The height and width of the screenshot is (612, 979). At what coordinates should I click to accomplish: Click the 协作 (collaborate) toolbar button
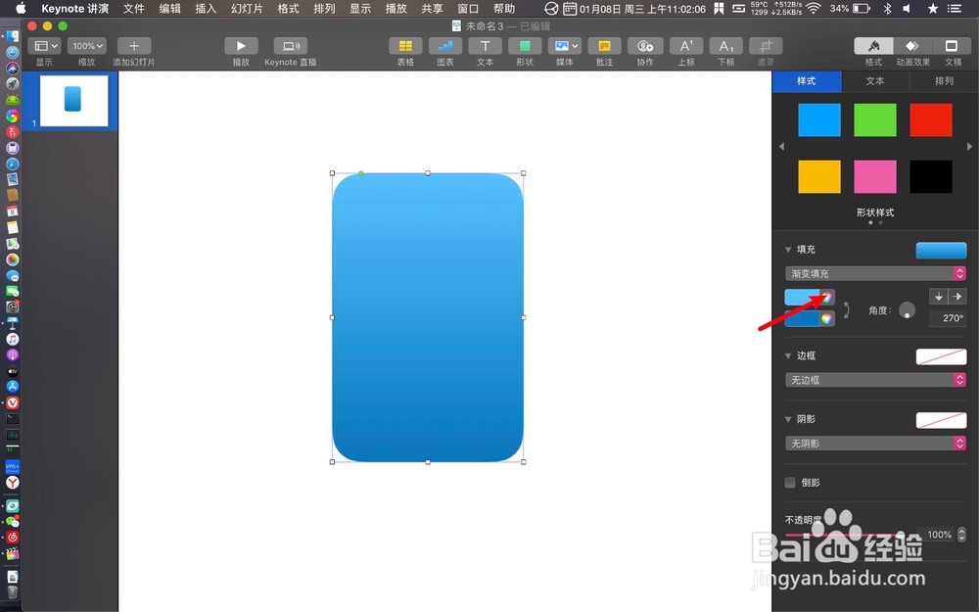point(645,46)
